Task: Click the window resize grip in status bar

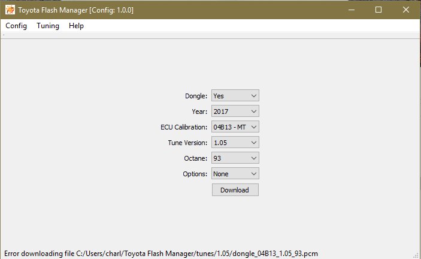Action: pos(416,255)
